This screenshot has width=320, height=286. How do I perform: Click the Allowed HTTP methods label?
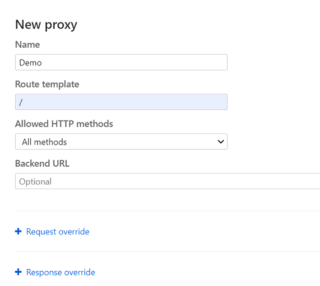64,124
